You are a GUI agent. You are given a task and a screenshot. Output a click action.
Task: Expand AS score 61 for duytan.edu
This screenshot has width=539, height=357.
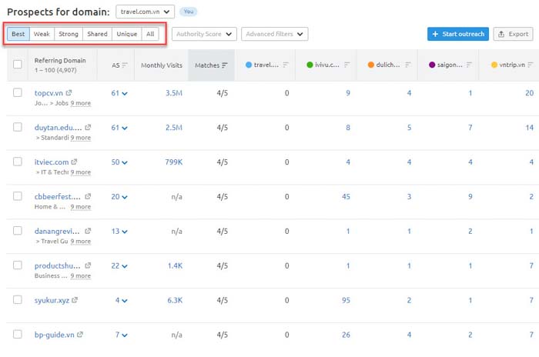point(119,128)
